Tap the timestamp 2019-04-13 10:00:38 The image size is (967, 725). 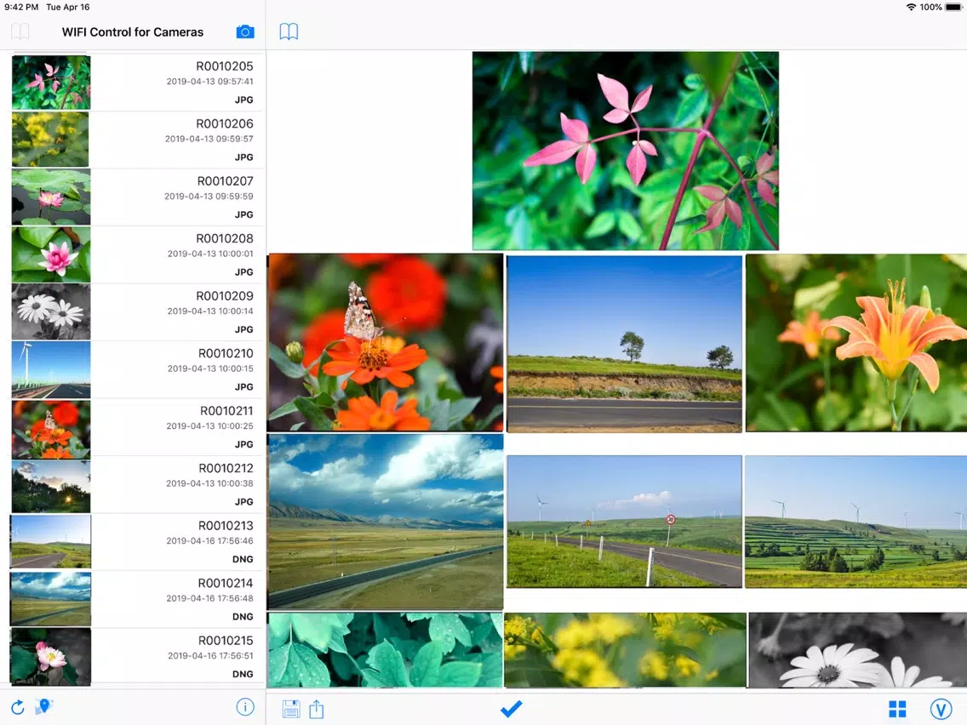[209, 483]
